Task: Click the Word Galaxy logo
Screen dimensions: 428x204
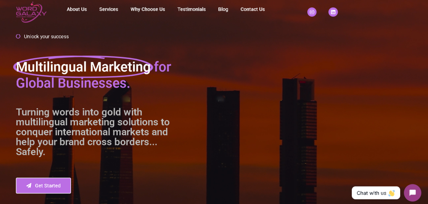Action: [31, 12]
